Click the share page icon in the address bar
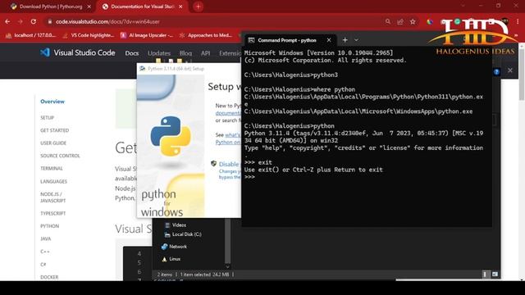Screen dimensions: 525x295 click(x=400, y=22)
